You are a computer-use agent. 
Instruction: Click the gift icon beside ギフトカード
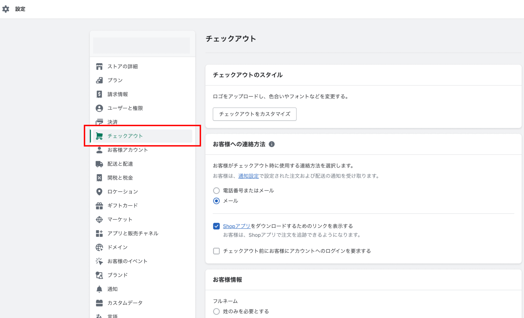pos(99,206)
